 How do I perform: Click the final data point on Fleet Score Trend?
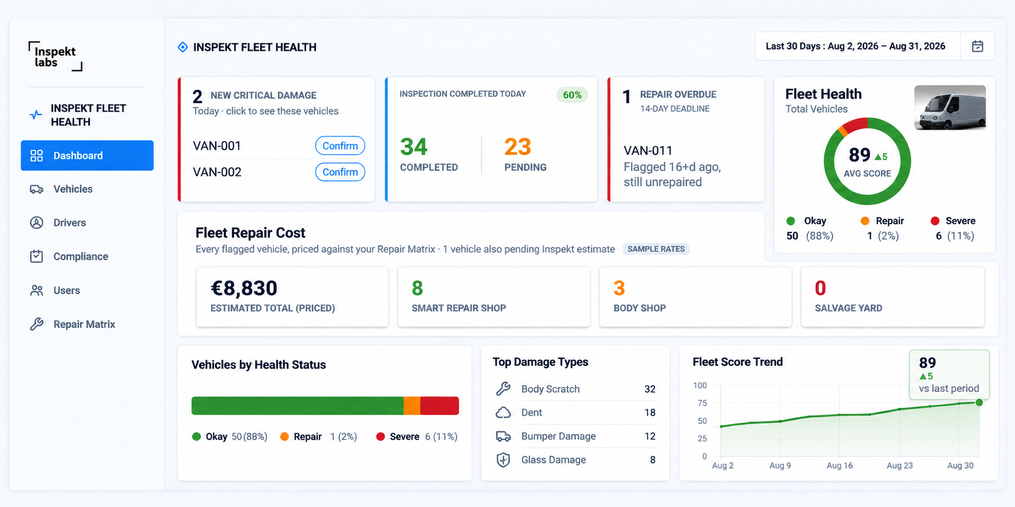[x=979, y=402]
